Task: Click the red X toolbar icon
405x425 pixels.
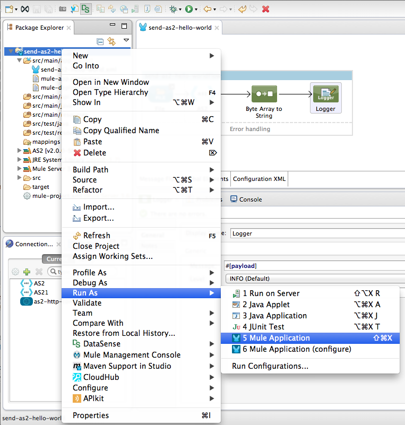Action: click(265, 9)
